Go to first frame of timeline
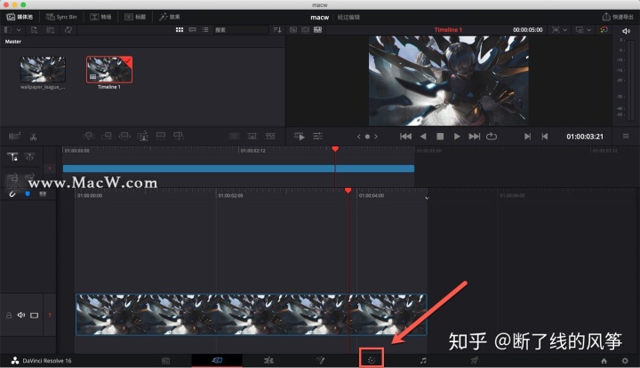 click(x=405, y=137)
